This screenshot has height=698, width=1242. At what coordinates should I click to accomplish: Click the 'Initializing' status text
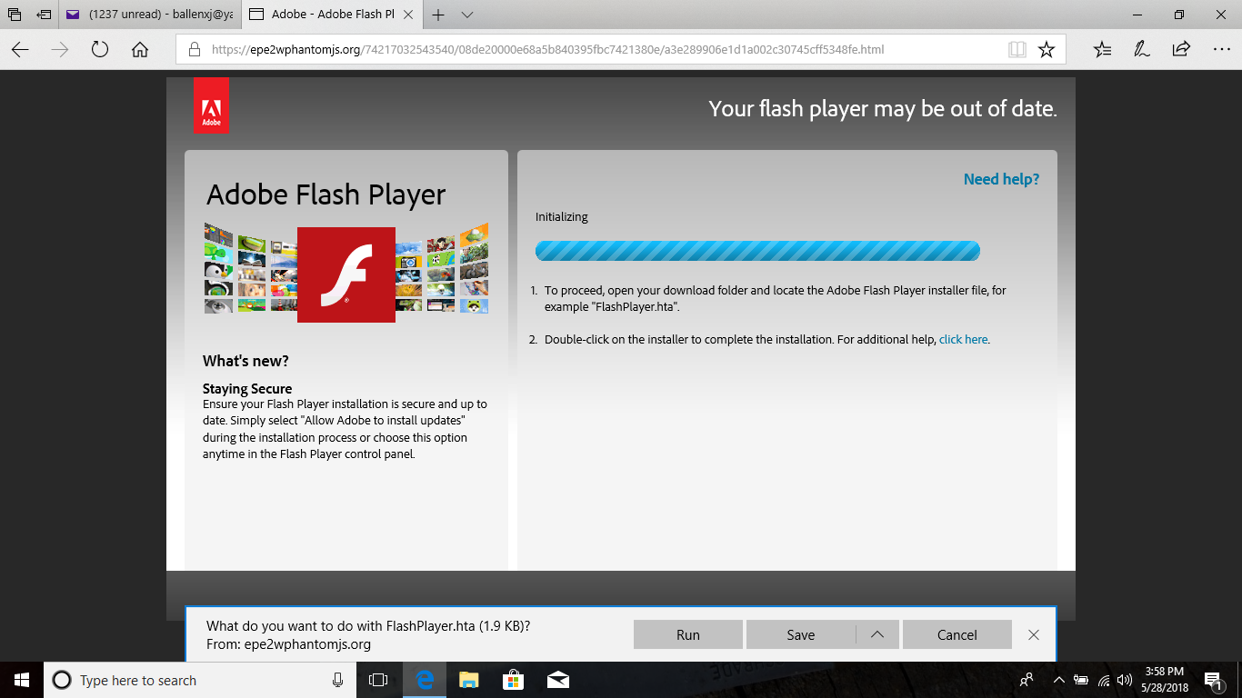tap(562, 217)
